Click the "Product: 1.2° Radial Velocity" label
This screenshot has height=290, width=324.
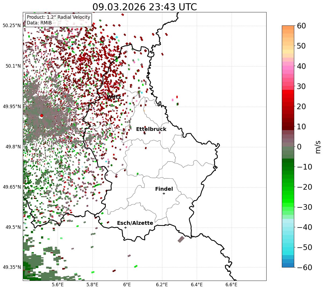pos(59,17)
